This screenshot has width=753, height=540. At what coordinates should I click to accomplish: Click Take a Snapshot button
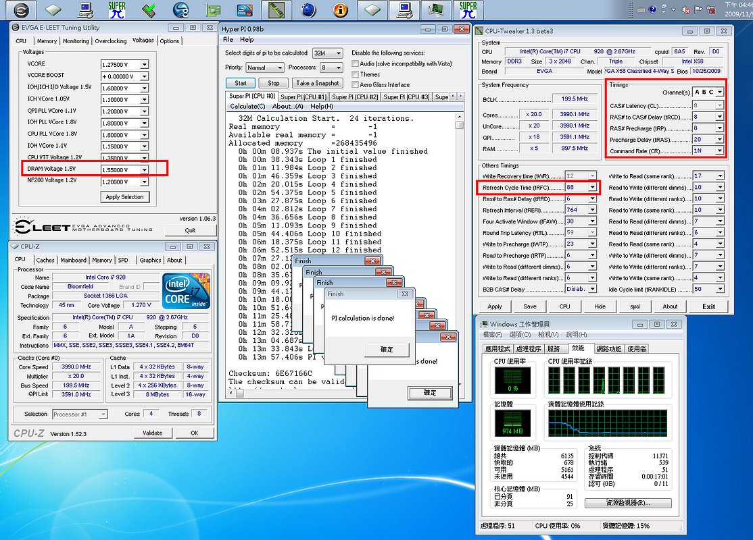318,83
